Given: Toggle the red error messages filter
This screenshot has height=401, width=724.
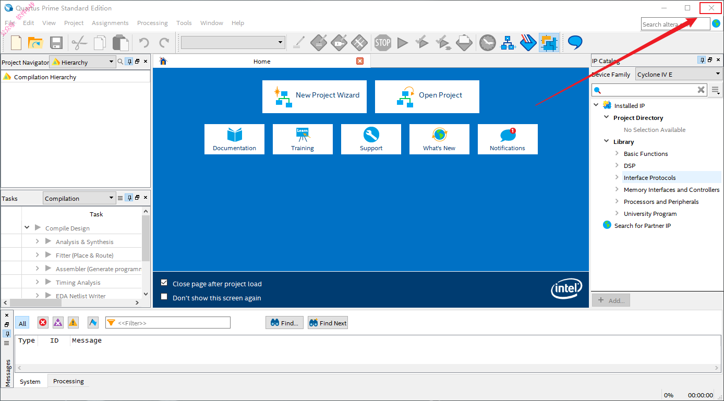Looking at the screenshot, I should coord(43,323).
